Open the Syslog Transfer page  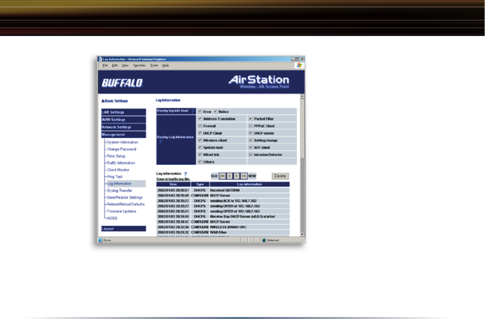point(120,191)
